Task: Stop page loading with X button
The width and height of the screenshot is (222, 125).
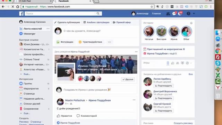Action: point(13,7)
